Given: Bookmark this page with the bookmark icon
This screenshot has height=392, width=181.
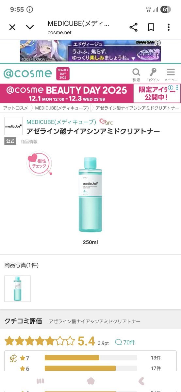Looking at the screenshot, I should tap(151, 27).
